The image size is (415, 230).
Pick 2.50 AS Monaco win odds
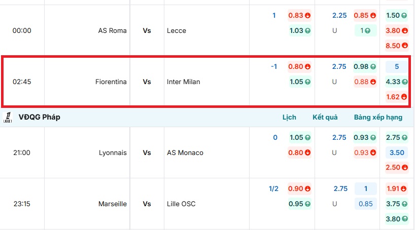[397, 168]
